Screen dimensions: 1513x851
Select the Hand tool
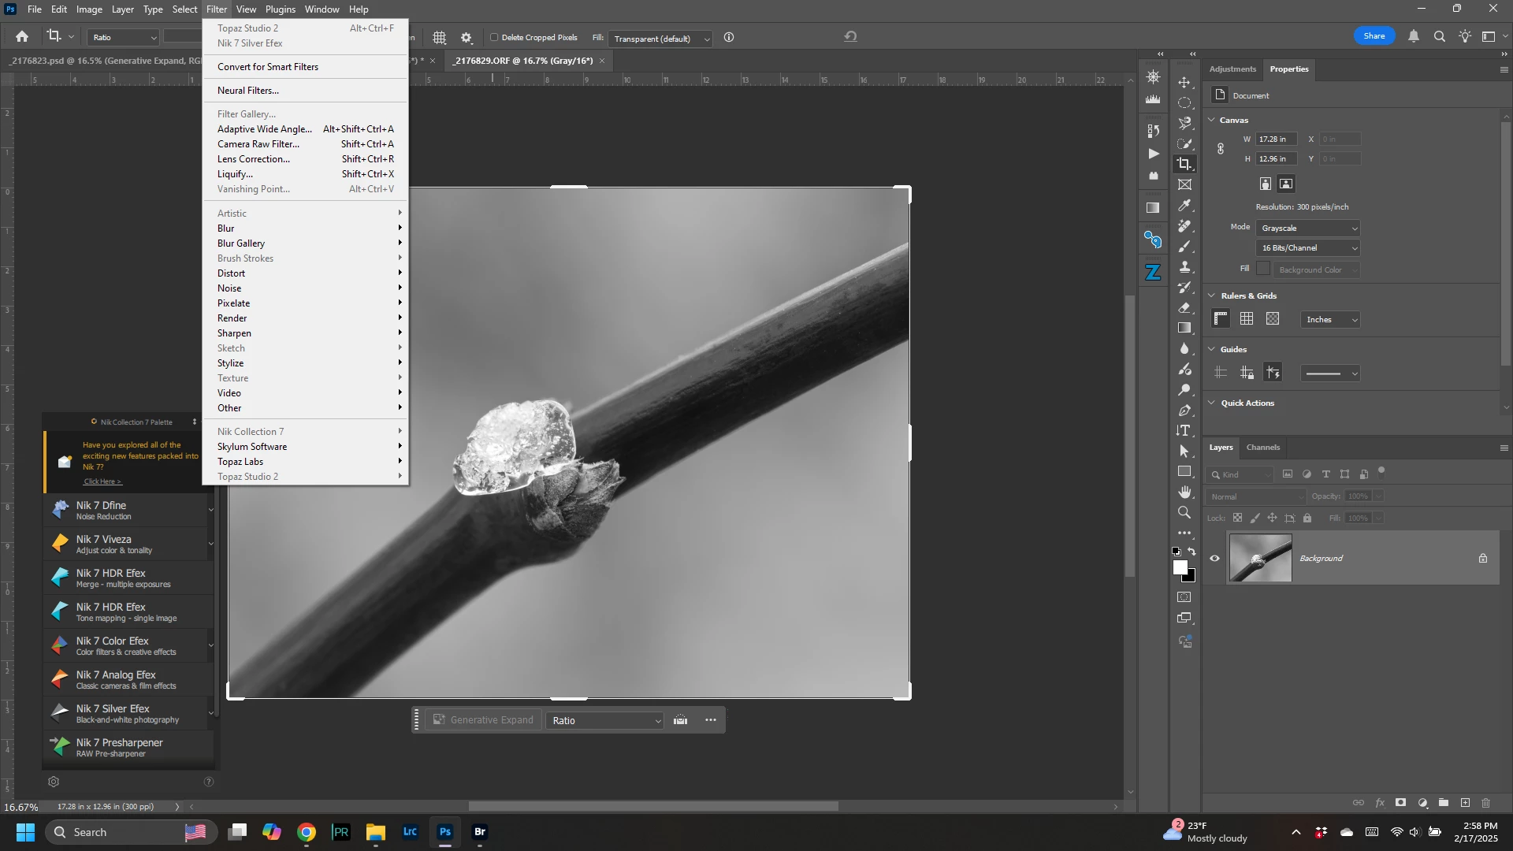coord(1184,492)
